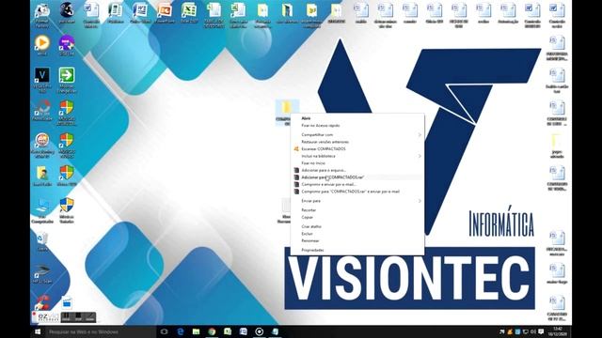Launch the Excel 2007 desktop shortcut

coord(189,14)
